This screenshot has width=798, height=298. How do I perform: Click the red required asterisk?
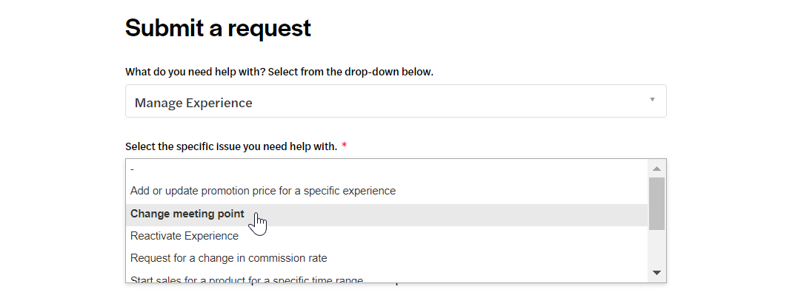pyautogui.click(x=345, y=146)
